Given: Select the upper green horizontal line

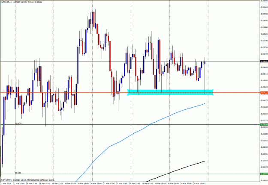Looking at the screenshot, I should click(130, 124).
